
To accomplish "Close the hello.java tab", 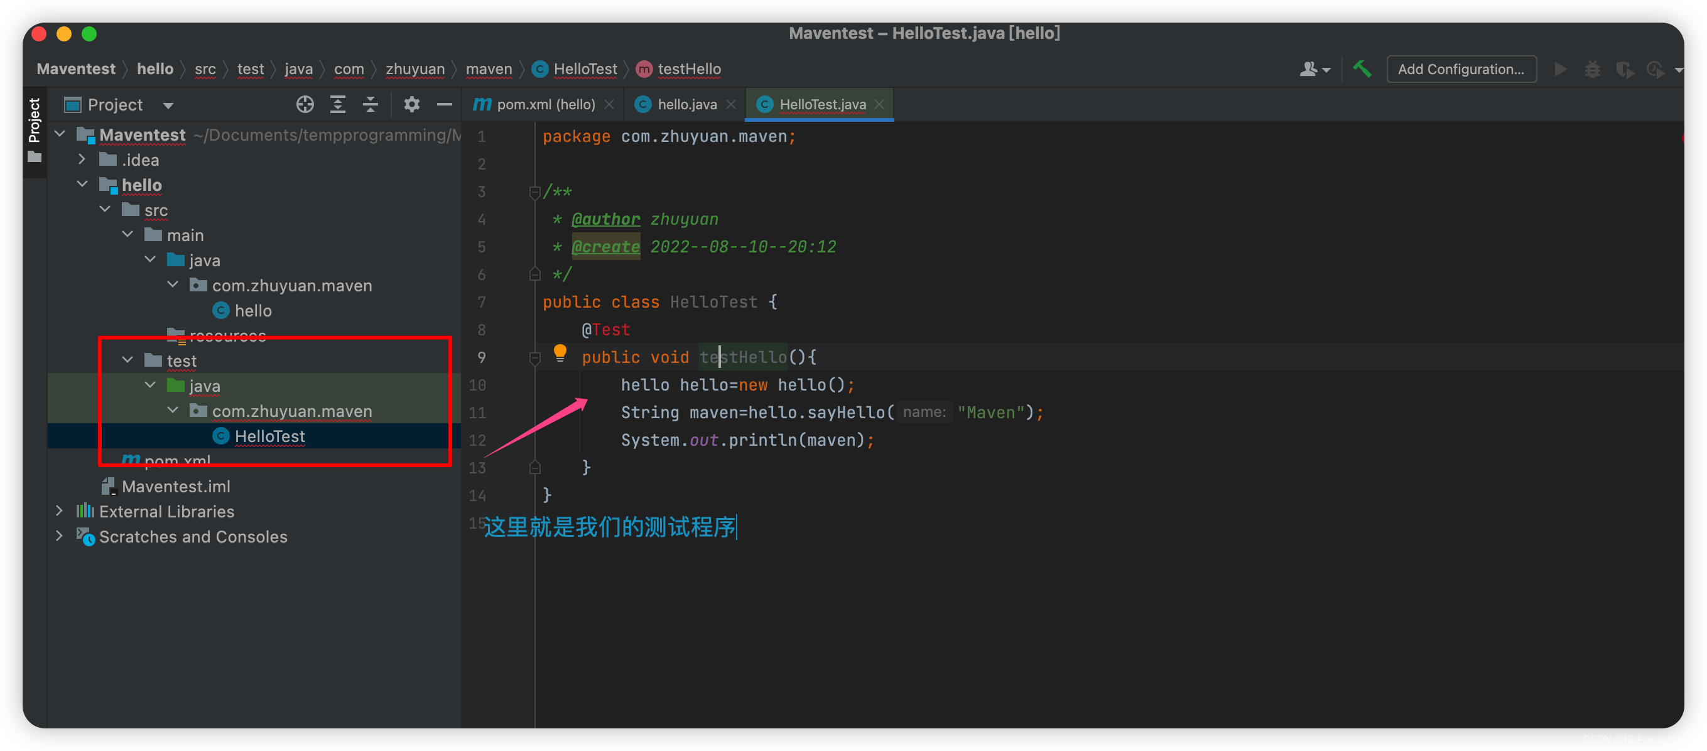I will point(731,104).
